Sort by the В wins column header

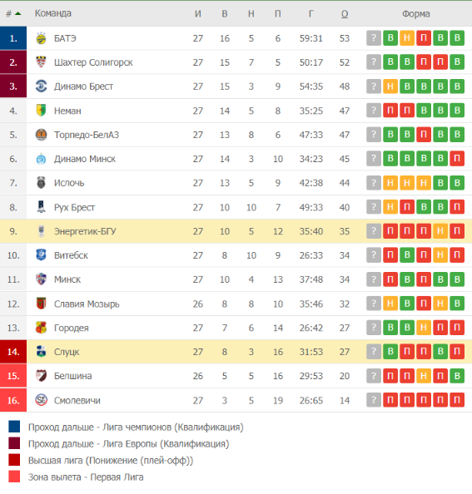click(x=225, y=13)
